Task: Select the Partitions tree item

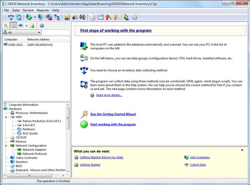Action: [29, 129]
